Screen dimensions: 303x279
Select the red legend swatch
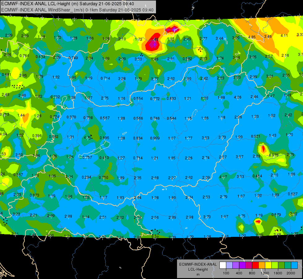pos(255,265)
